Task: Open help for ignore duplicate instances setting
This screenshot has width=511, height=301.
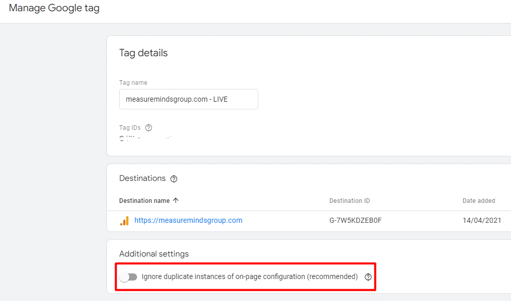Action: (368, 276)
